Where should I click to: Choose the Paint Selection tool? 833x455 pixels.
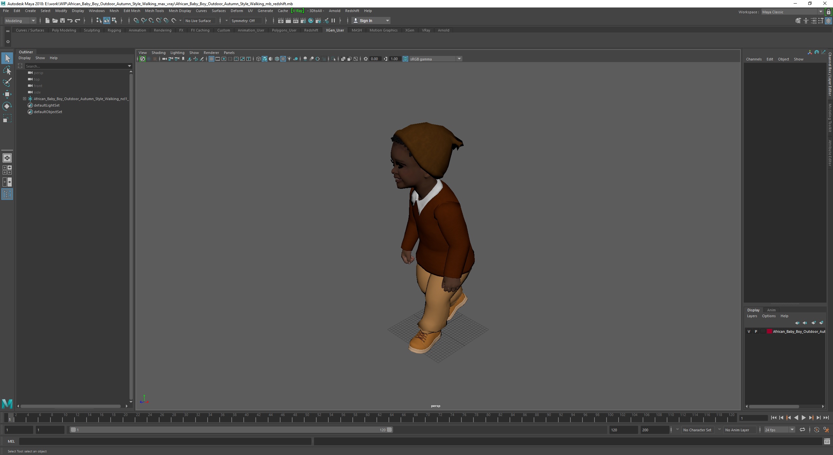[x=7, y=82]
